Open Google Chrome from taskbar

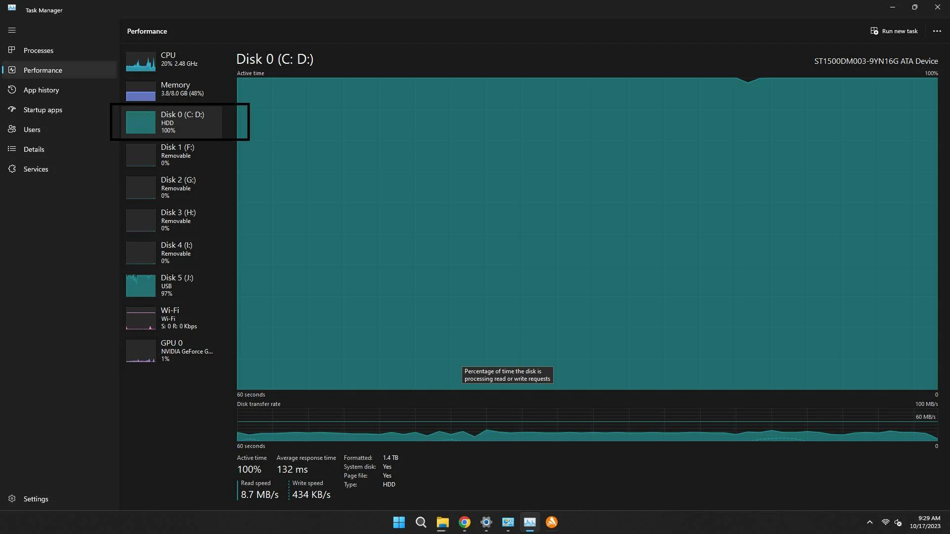[x=464, y=522]
